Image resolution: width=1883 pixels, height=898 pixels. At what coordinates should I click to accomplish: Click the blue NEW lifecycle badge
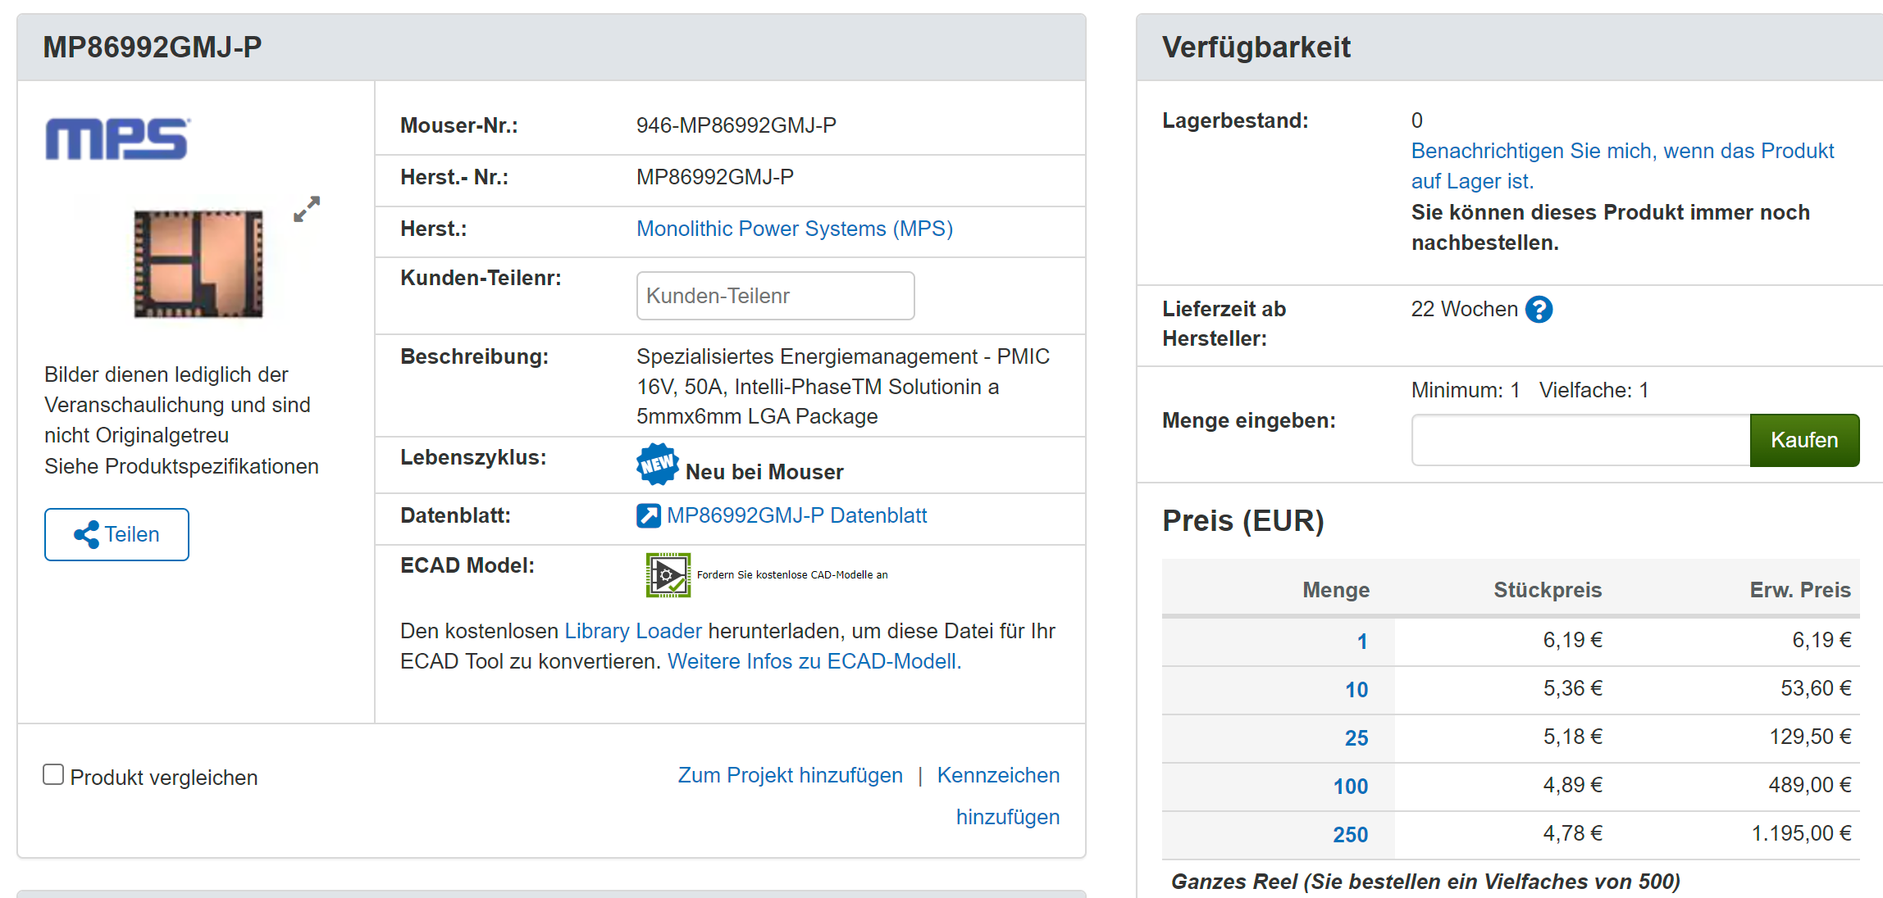657,465
